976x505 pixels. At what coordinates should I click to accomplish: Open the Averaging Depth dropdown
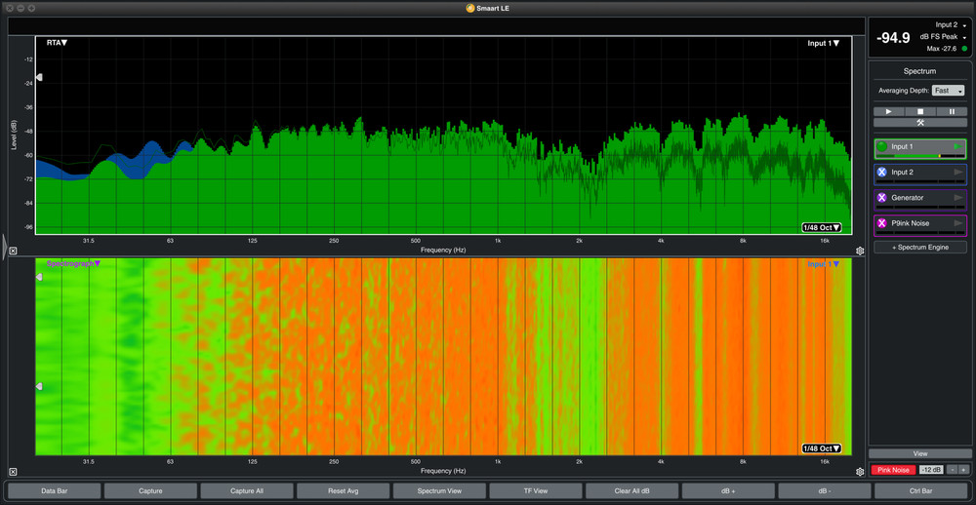(947, 91)
